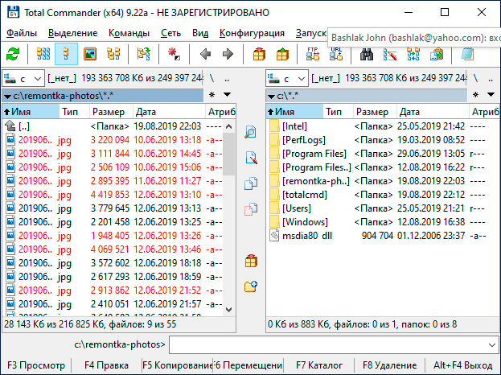Click the synchronize directories icon
The image size is (501, 375).
413,54
